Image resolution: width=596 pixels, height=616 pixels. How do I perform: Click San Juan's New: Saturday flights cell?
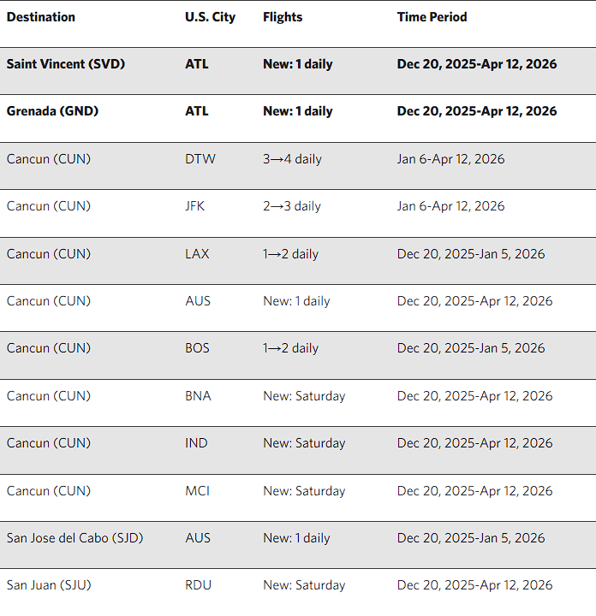pyautogui.click(x=304, y=585)
